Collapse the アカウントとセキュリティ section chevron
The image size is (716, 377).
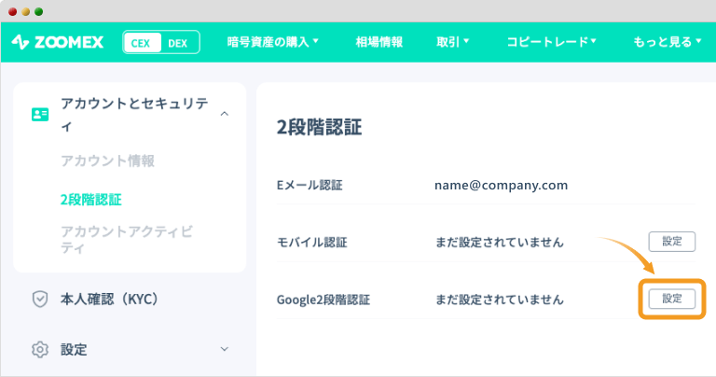tap(224, 114)
